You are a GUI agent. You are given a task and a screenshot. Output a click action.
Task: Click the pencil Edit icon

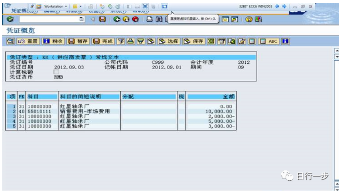coord(242,41)
